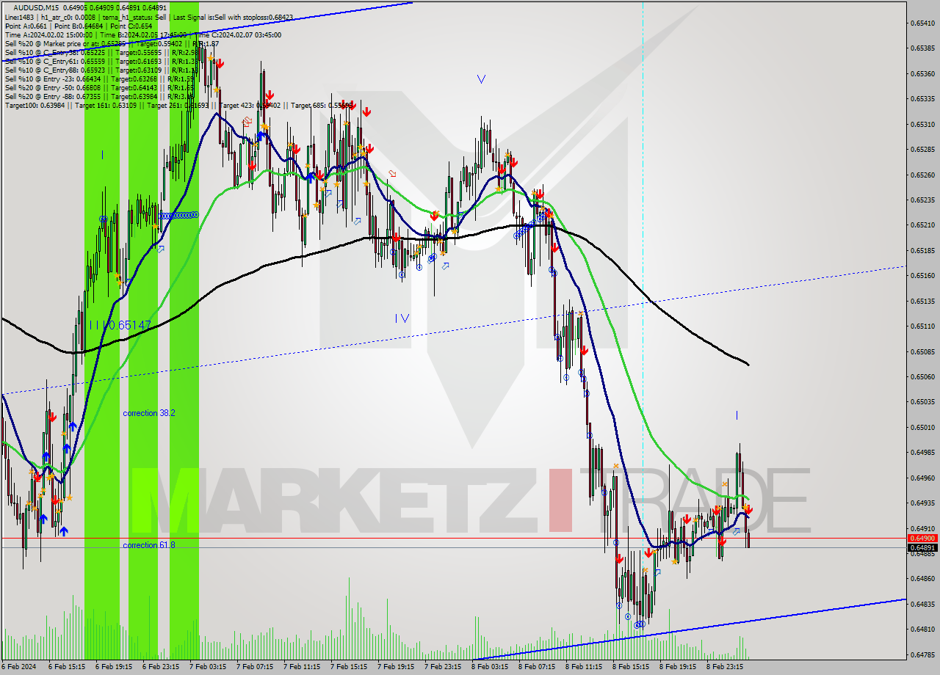Click the 0.65160 price axis label
Viewport: 940px width, 675px height.
(923, 275)
